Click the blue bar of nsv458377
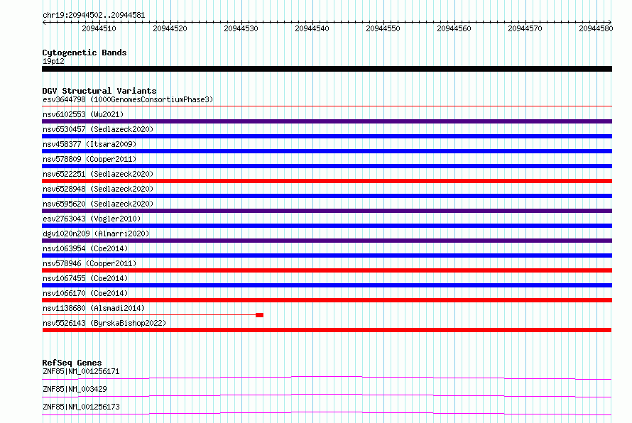The image size is (632, 423). [327, 151]
